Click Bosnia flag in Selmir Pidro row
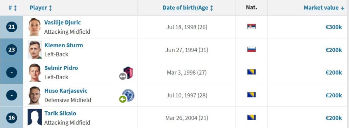The image size is (349, 128). (x=251, y=72)
